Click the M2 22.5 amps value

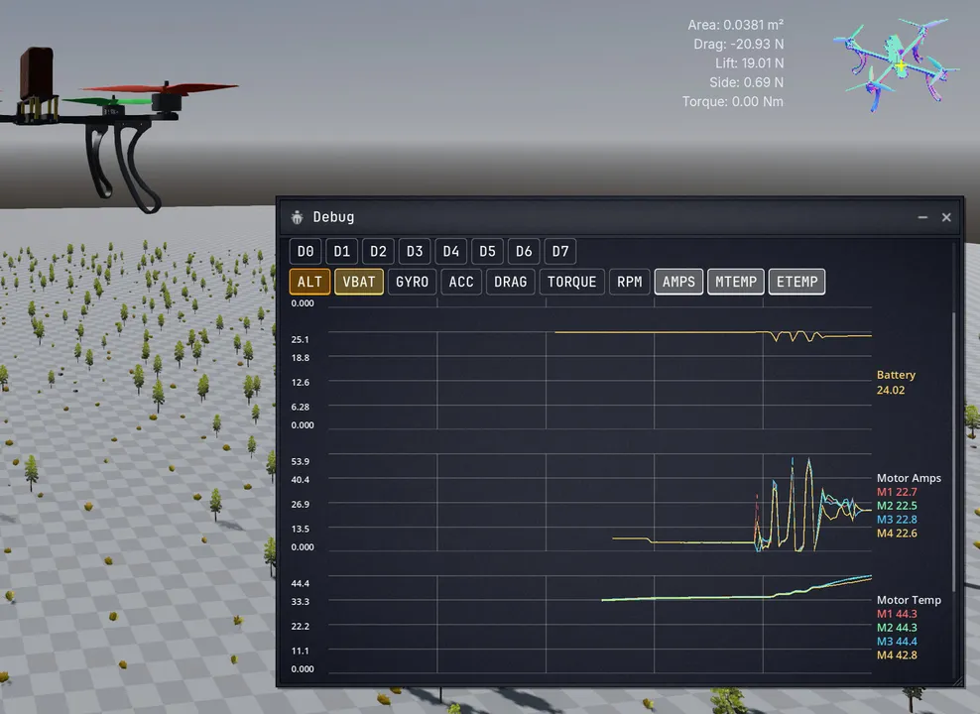[x=897, y=506]
